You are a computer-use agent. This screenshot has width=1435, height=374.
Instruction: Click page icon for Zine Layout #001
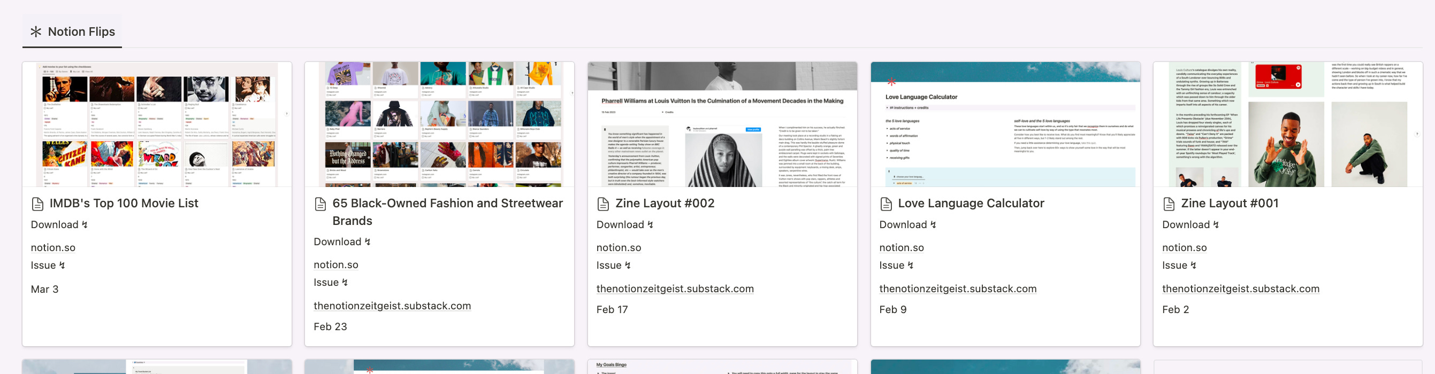(1169, 204)
